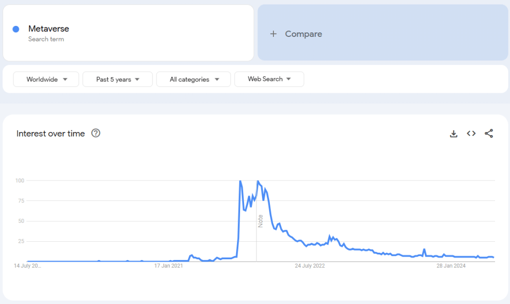The width and height of the screenshot is (510, 304).
Task: Click the 100 value on the y-axis
Action: pyautogui.click(x=19, y=180)
